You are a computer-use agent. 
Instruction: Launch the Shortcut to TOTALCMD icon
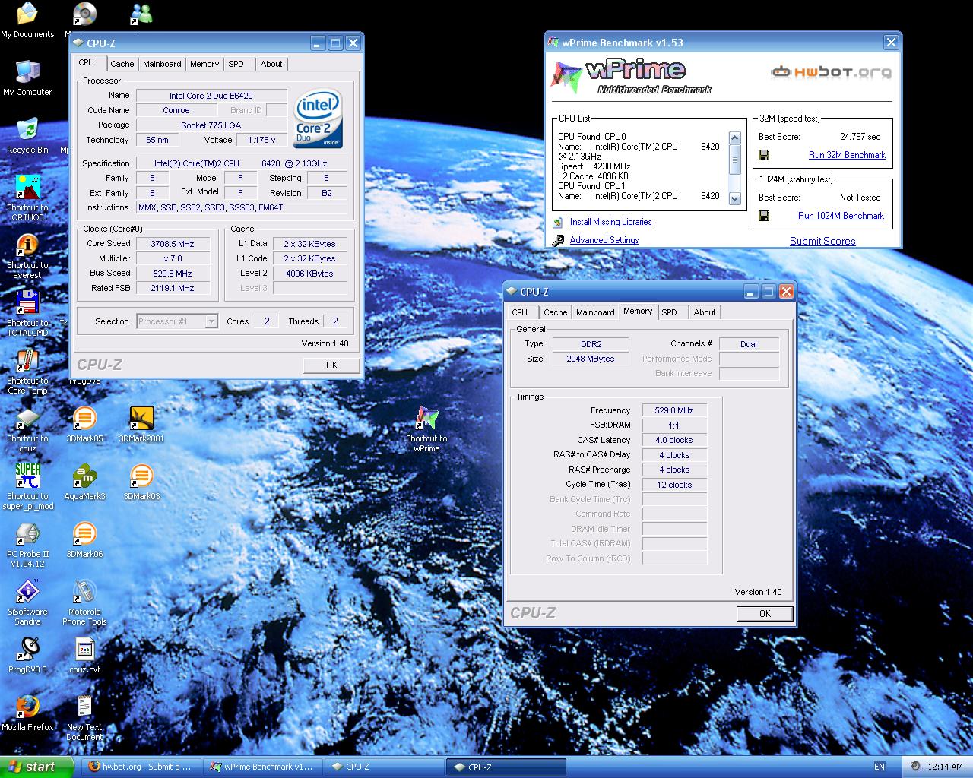(x=27, y=314)
